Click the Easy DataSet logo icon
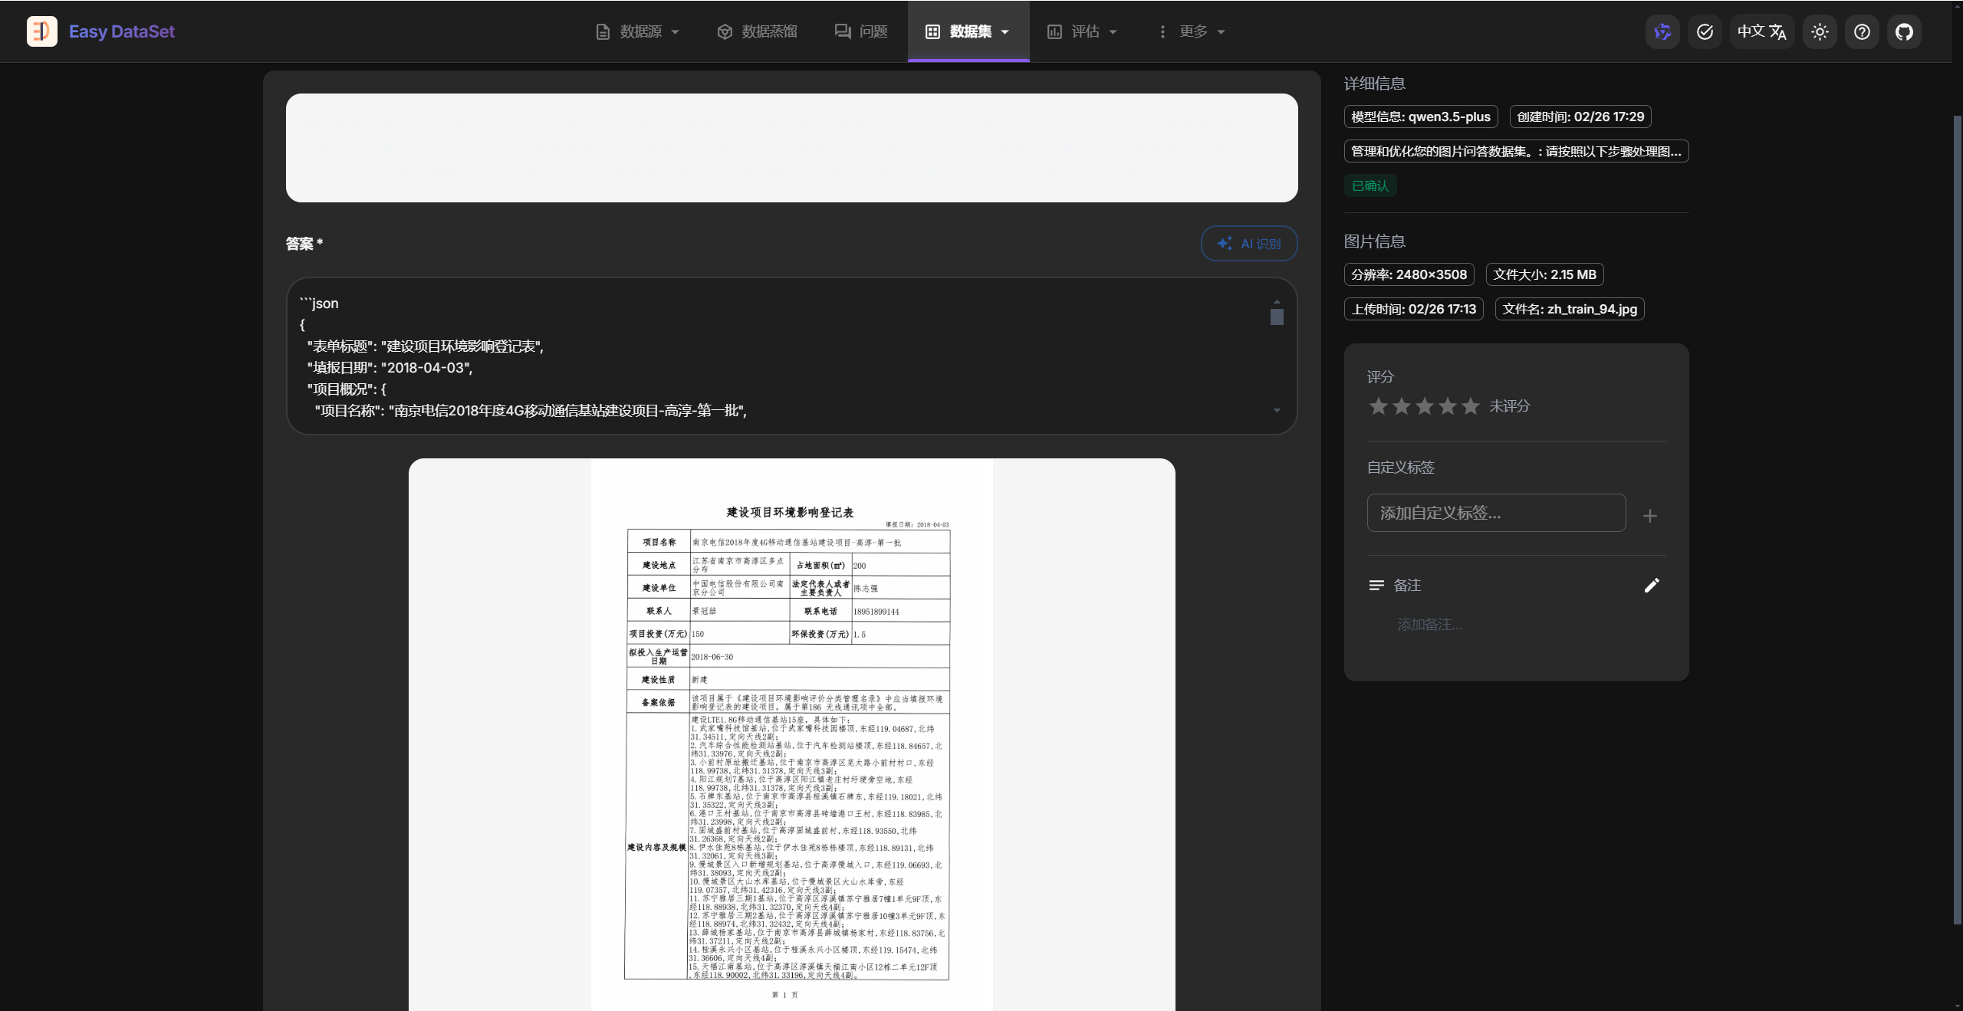This screenshot has width=1963, height=1011. coord(41,31)
